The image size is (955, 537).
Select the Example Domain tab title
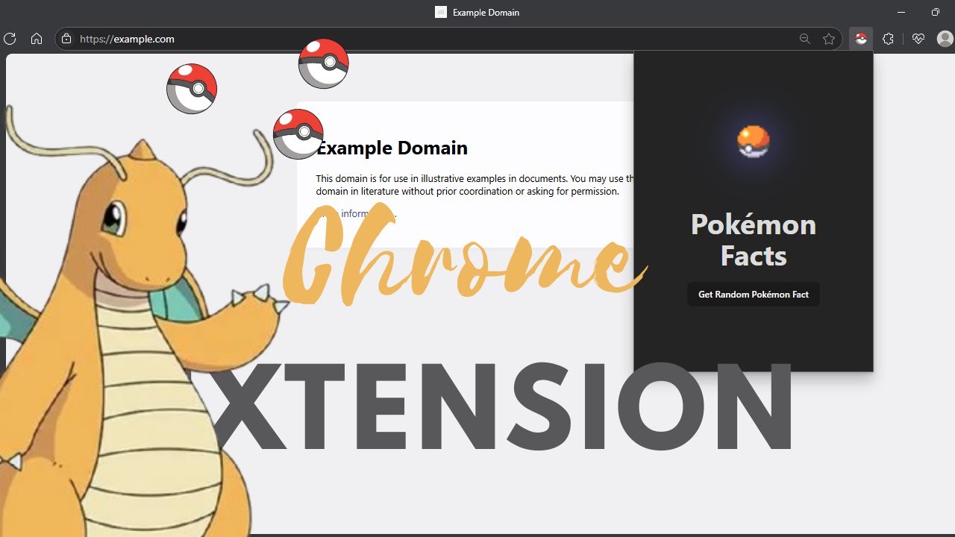click(486, 13)
